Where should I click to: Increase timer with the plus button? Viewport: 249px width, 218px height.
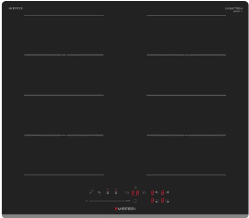144,193
